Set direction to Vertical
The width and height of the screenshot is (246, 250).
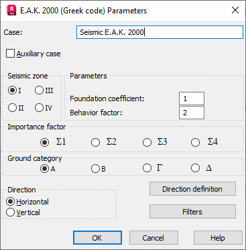point(10,212)
